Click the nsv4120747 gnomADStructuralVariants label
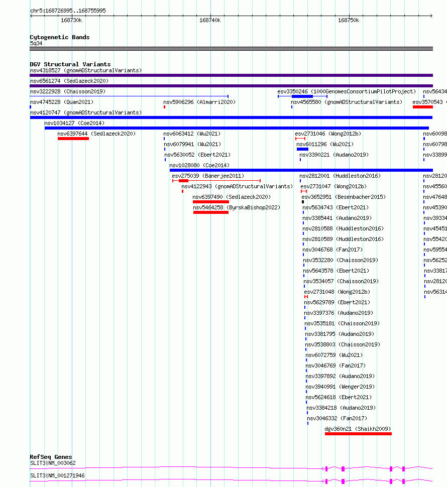This screenshot has height=487, width=447. tap(86, 113)
